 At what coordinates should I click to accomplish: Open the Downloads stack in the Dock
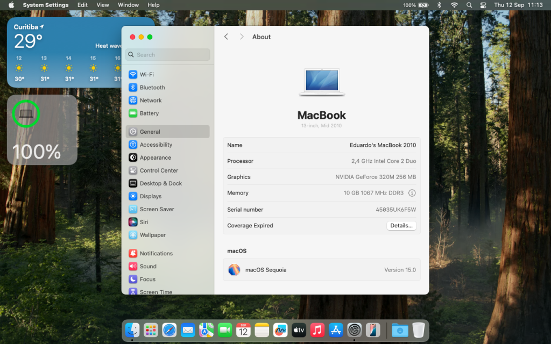tap(399, 330)
